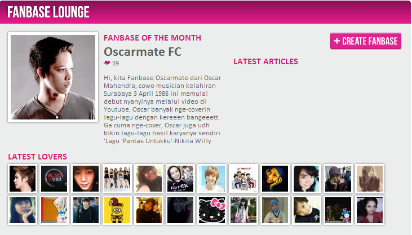Select the sepia long-haired girl avatar
412x235 pixels.
(x=369, y=179)
